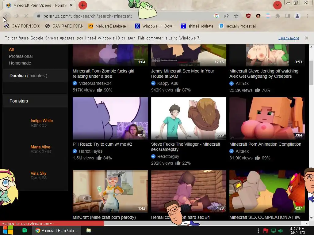This screenshot has width=314, height=235.
Task: Click the thumbs-up icon next to 84%
Action: coord(99,158)
